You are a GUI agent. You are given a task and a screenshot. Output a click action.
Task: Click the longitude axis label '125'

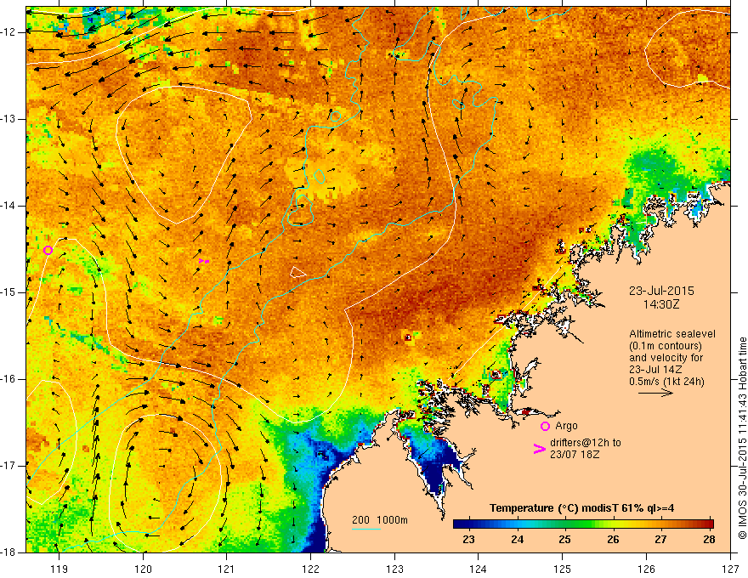click(563, 569)
